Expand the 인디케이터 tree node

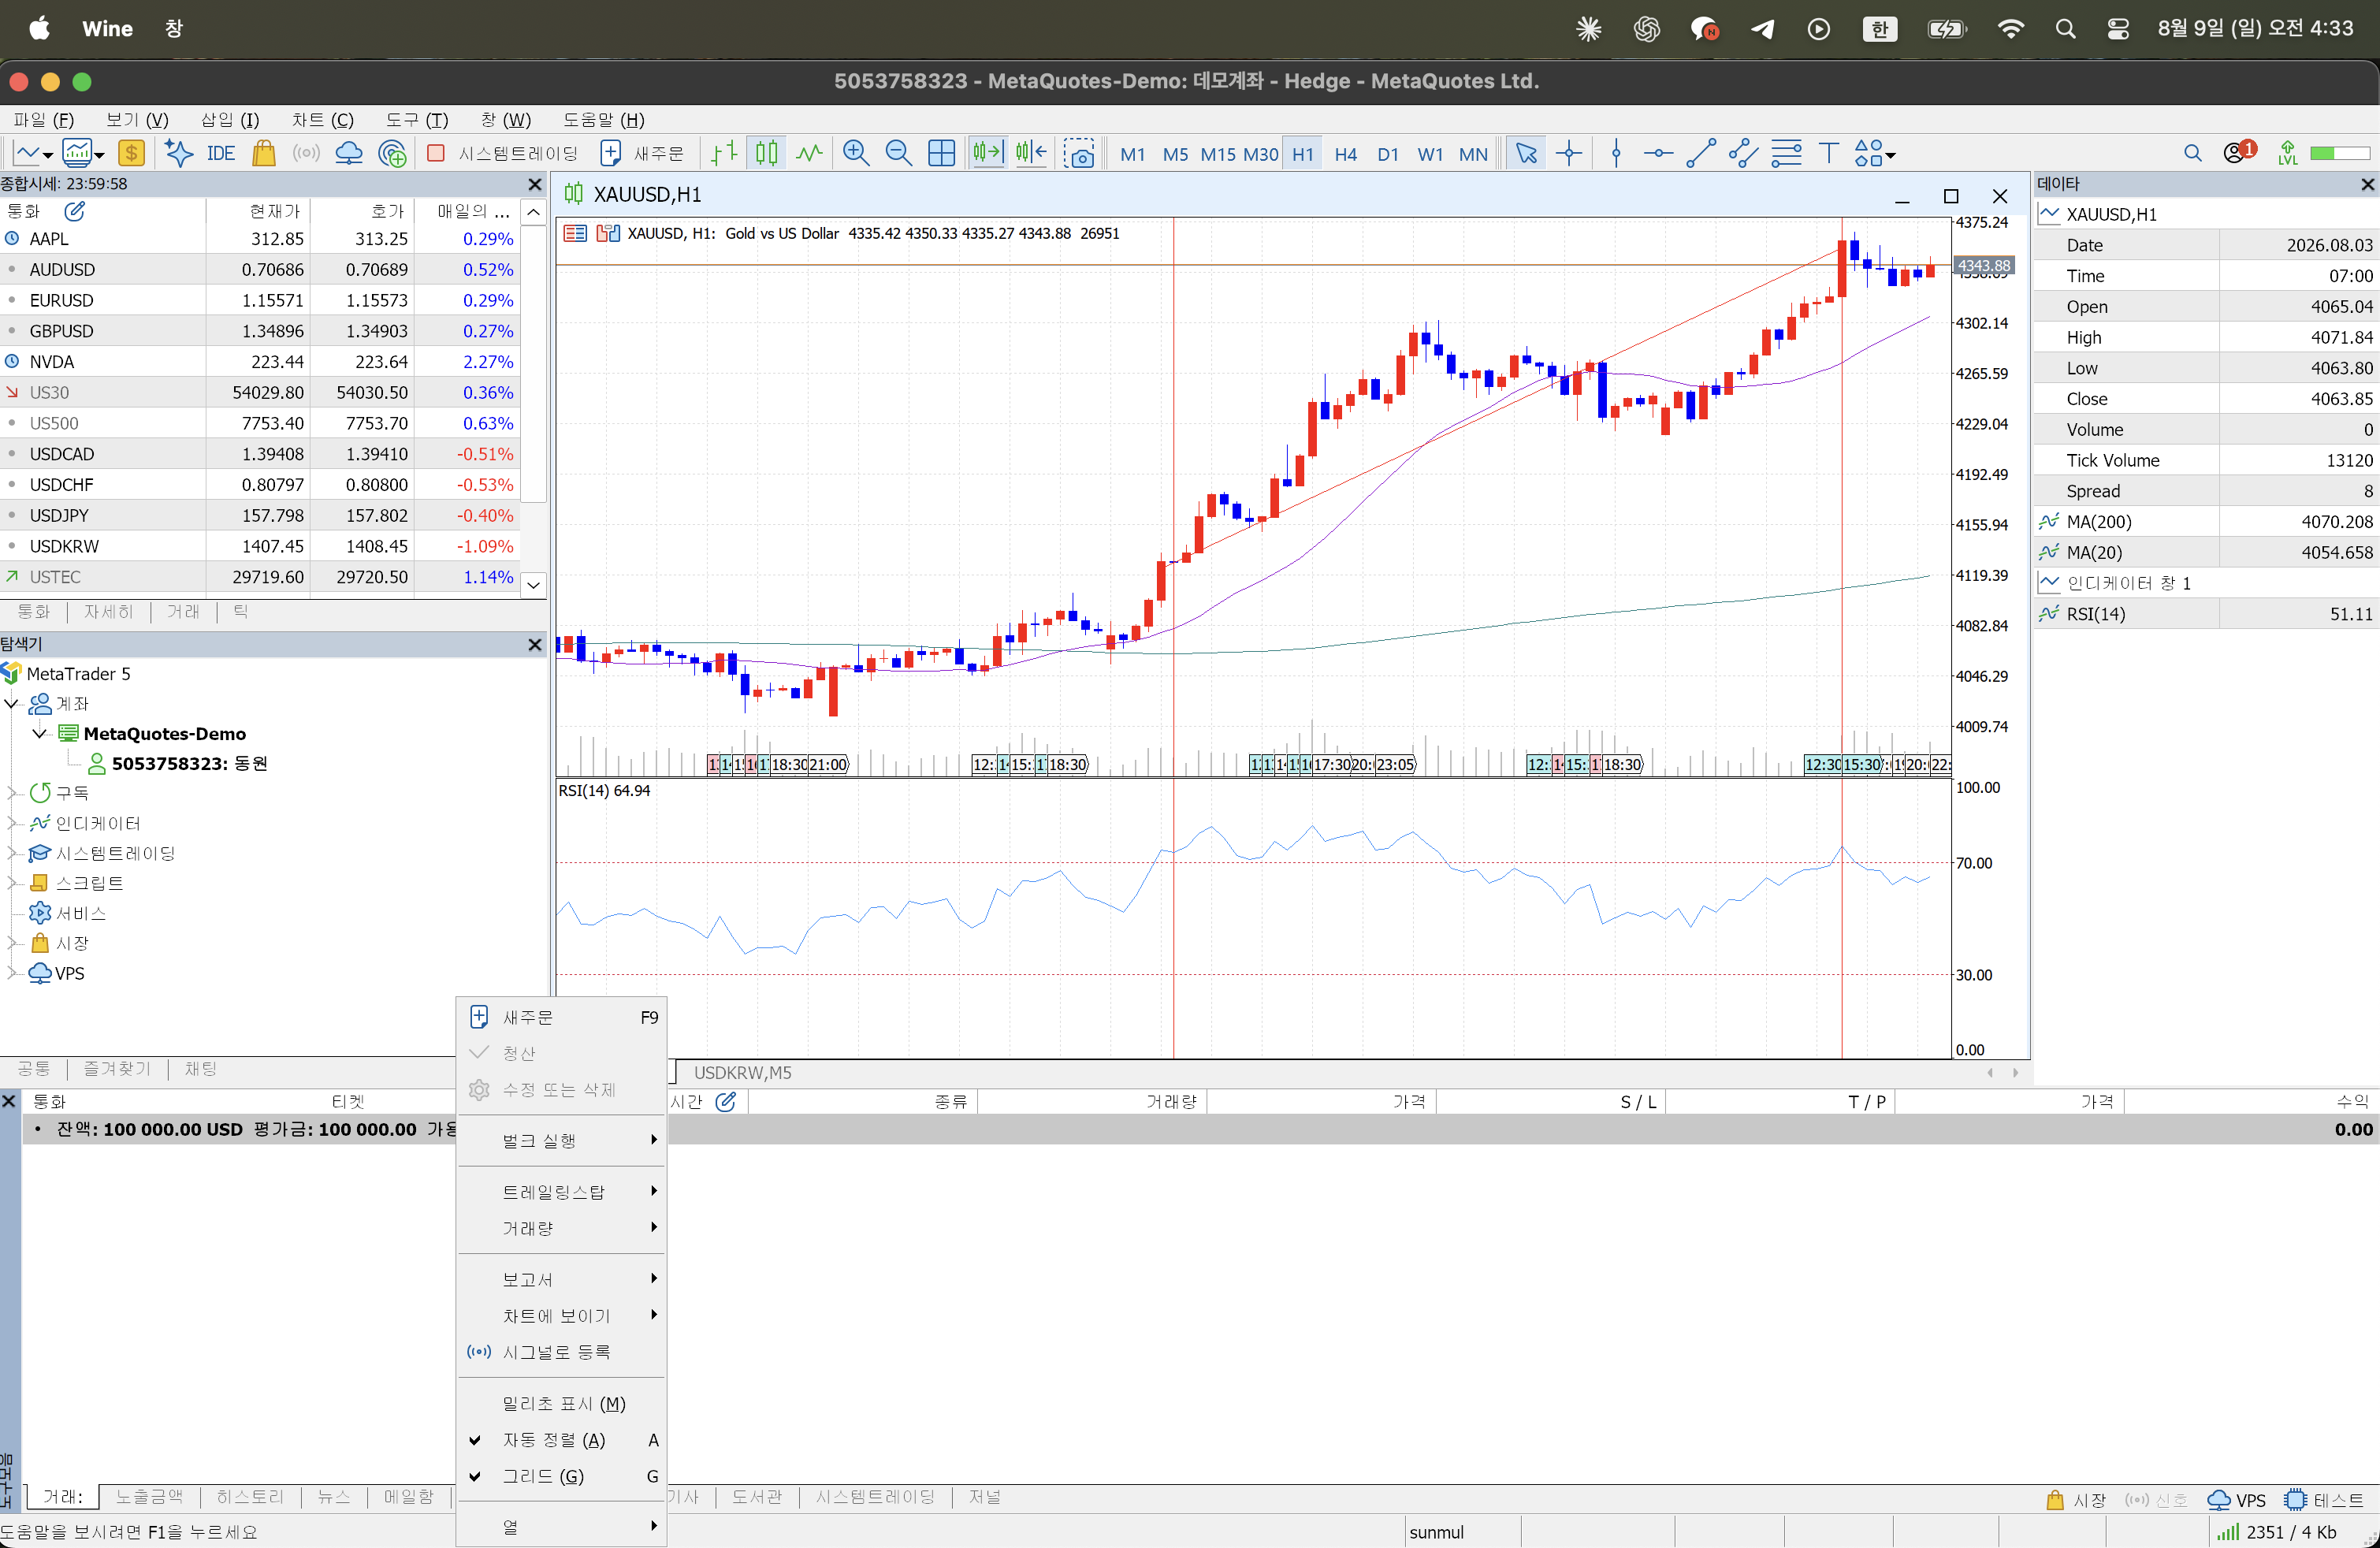click(12, 823)
